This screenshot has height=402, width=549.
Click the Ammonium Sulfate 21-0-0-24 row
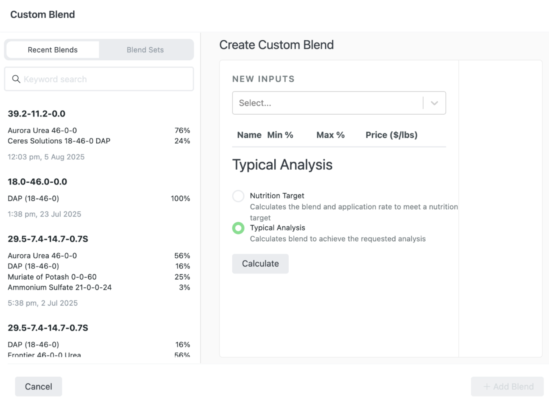(99, 287)
